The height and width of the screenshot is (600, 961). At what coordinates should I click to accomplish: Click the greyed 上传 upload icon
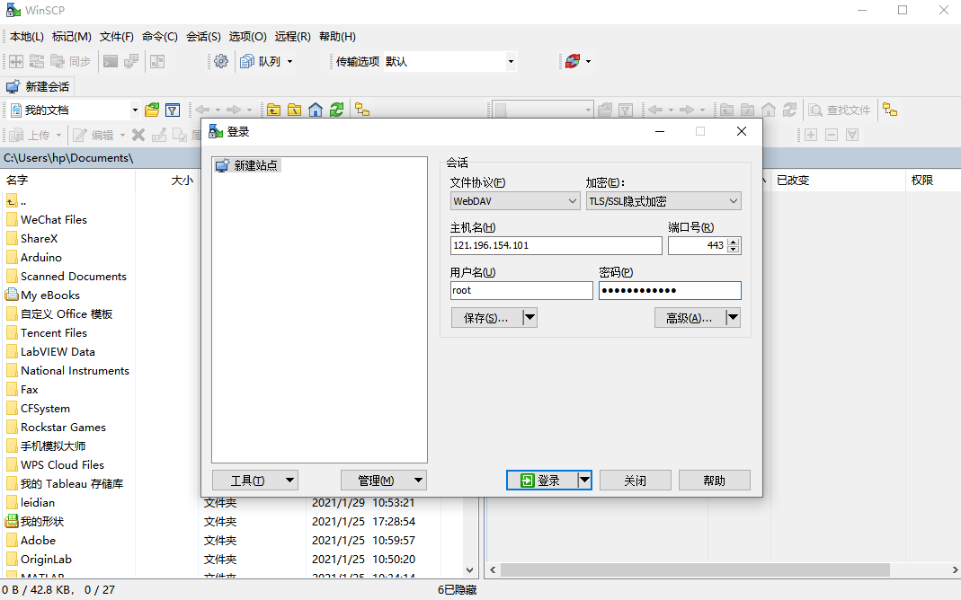click(x=16, y=135)
